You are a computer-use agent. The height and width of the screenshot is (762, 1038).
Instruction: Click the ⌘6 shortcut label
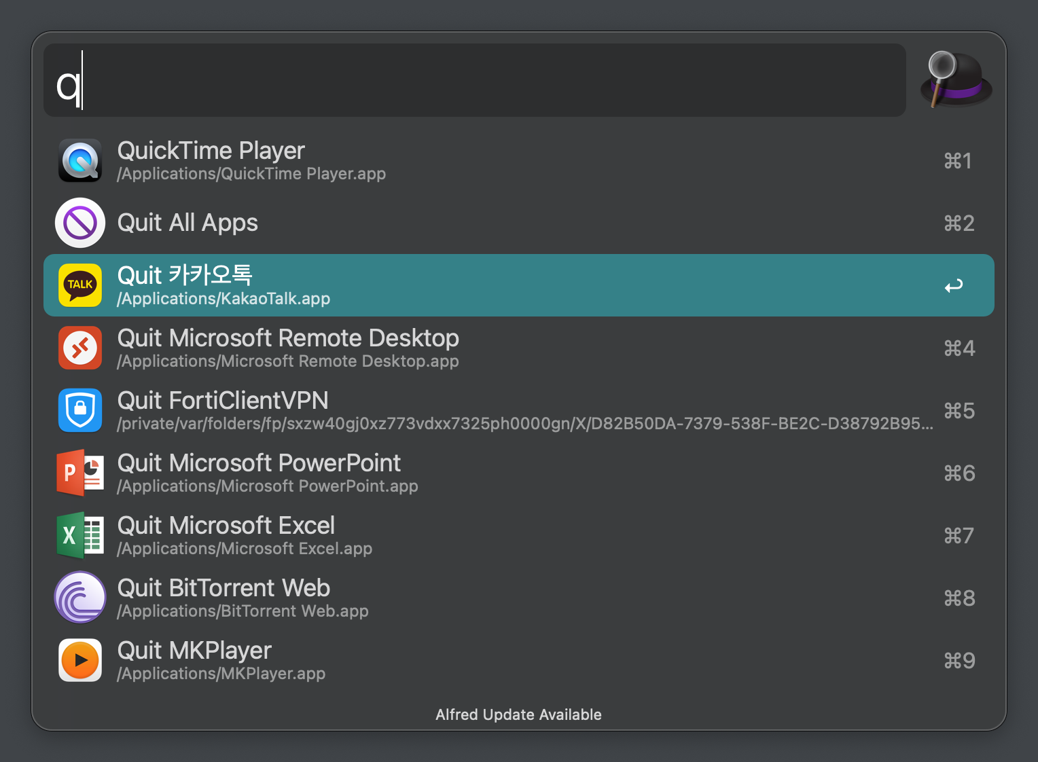(959, 473)
